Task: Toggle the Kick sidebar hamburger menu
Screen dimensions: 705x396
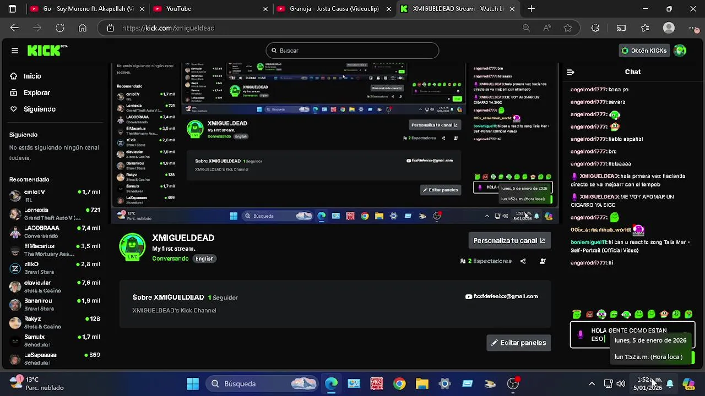Action: tap(15, 51)
